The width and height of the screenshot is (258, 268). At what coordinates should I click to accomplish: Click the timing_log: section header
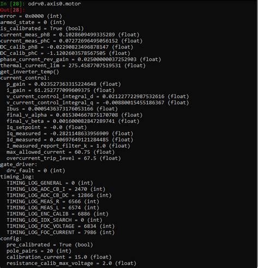point(17,177)
